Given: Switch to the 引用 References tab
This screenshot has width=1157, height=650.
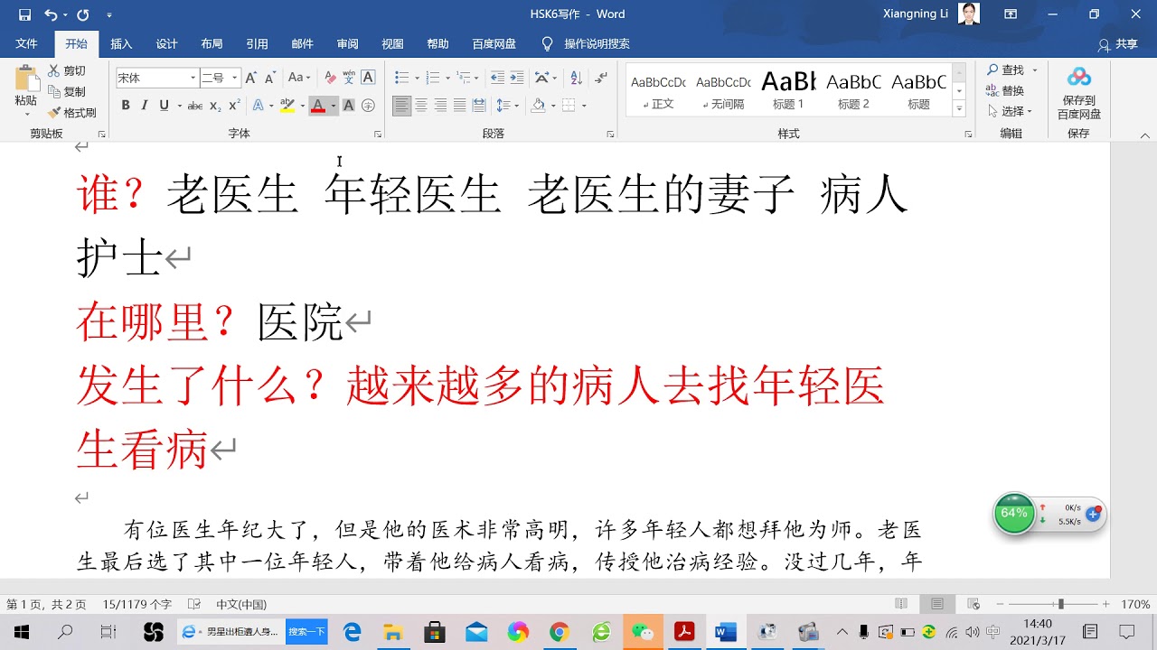Looking at the screenshot, I should point(257,43).
